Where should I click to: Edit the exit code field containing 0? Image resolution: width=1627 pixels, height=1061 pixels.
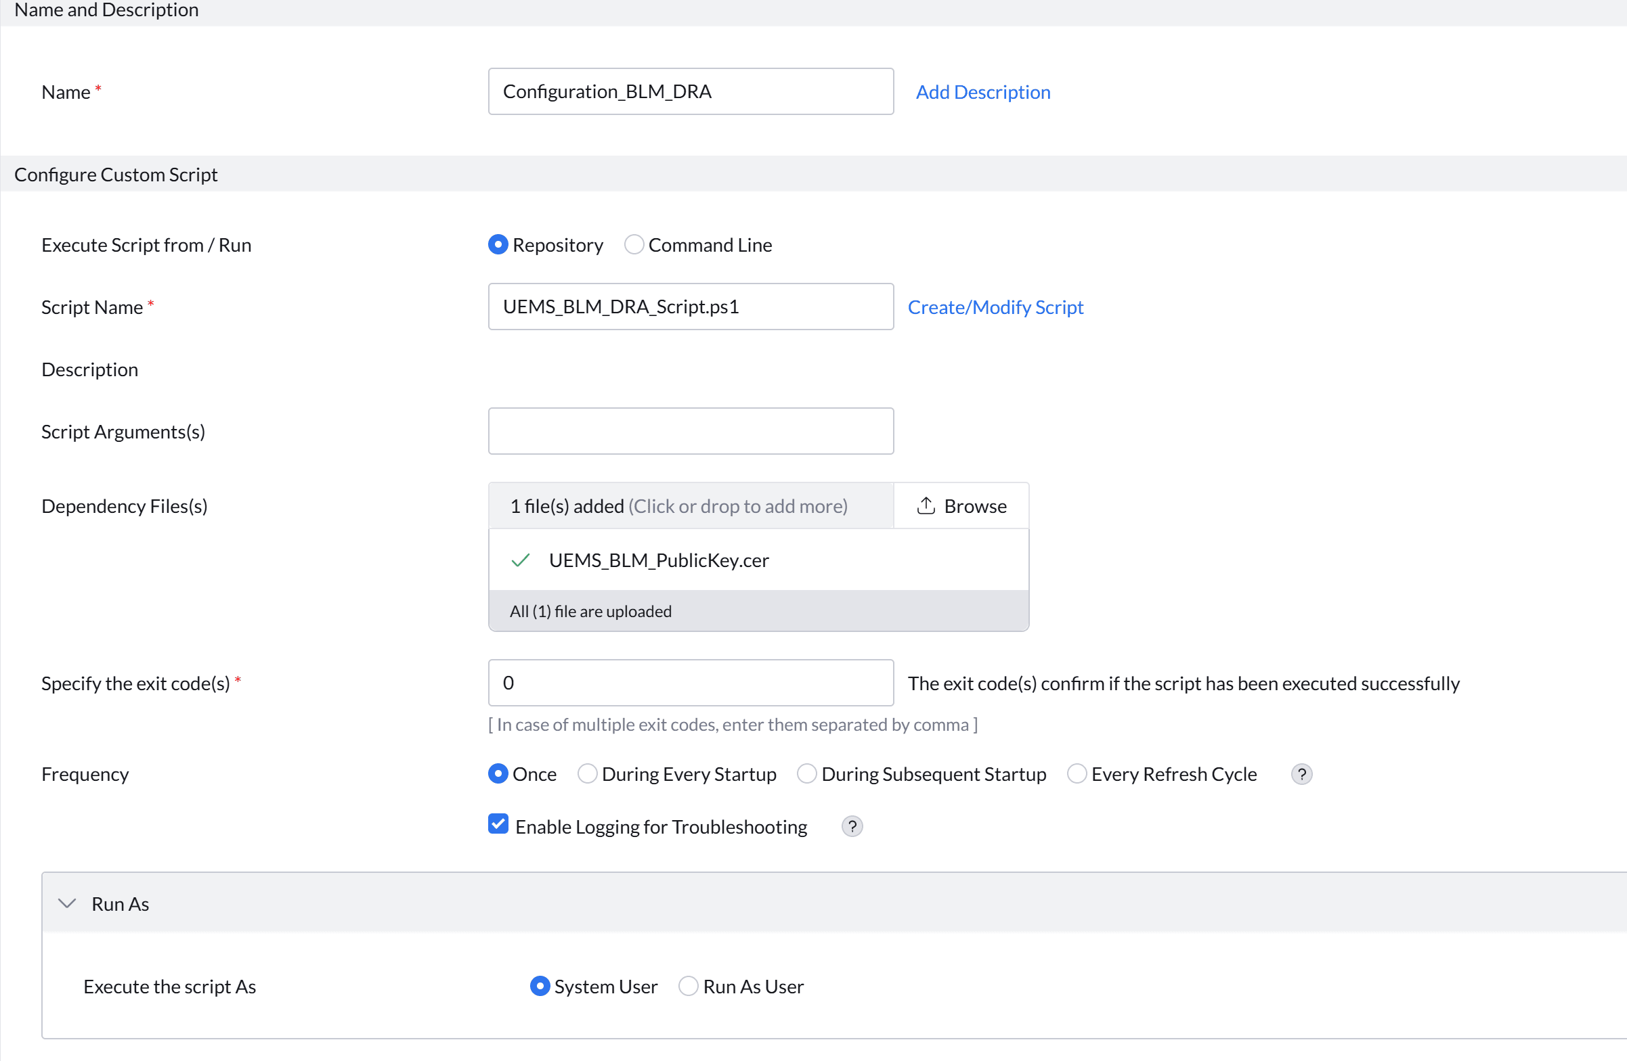click(690, 682)
